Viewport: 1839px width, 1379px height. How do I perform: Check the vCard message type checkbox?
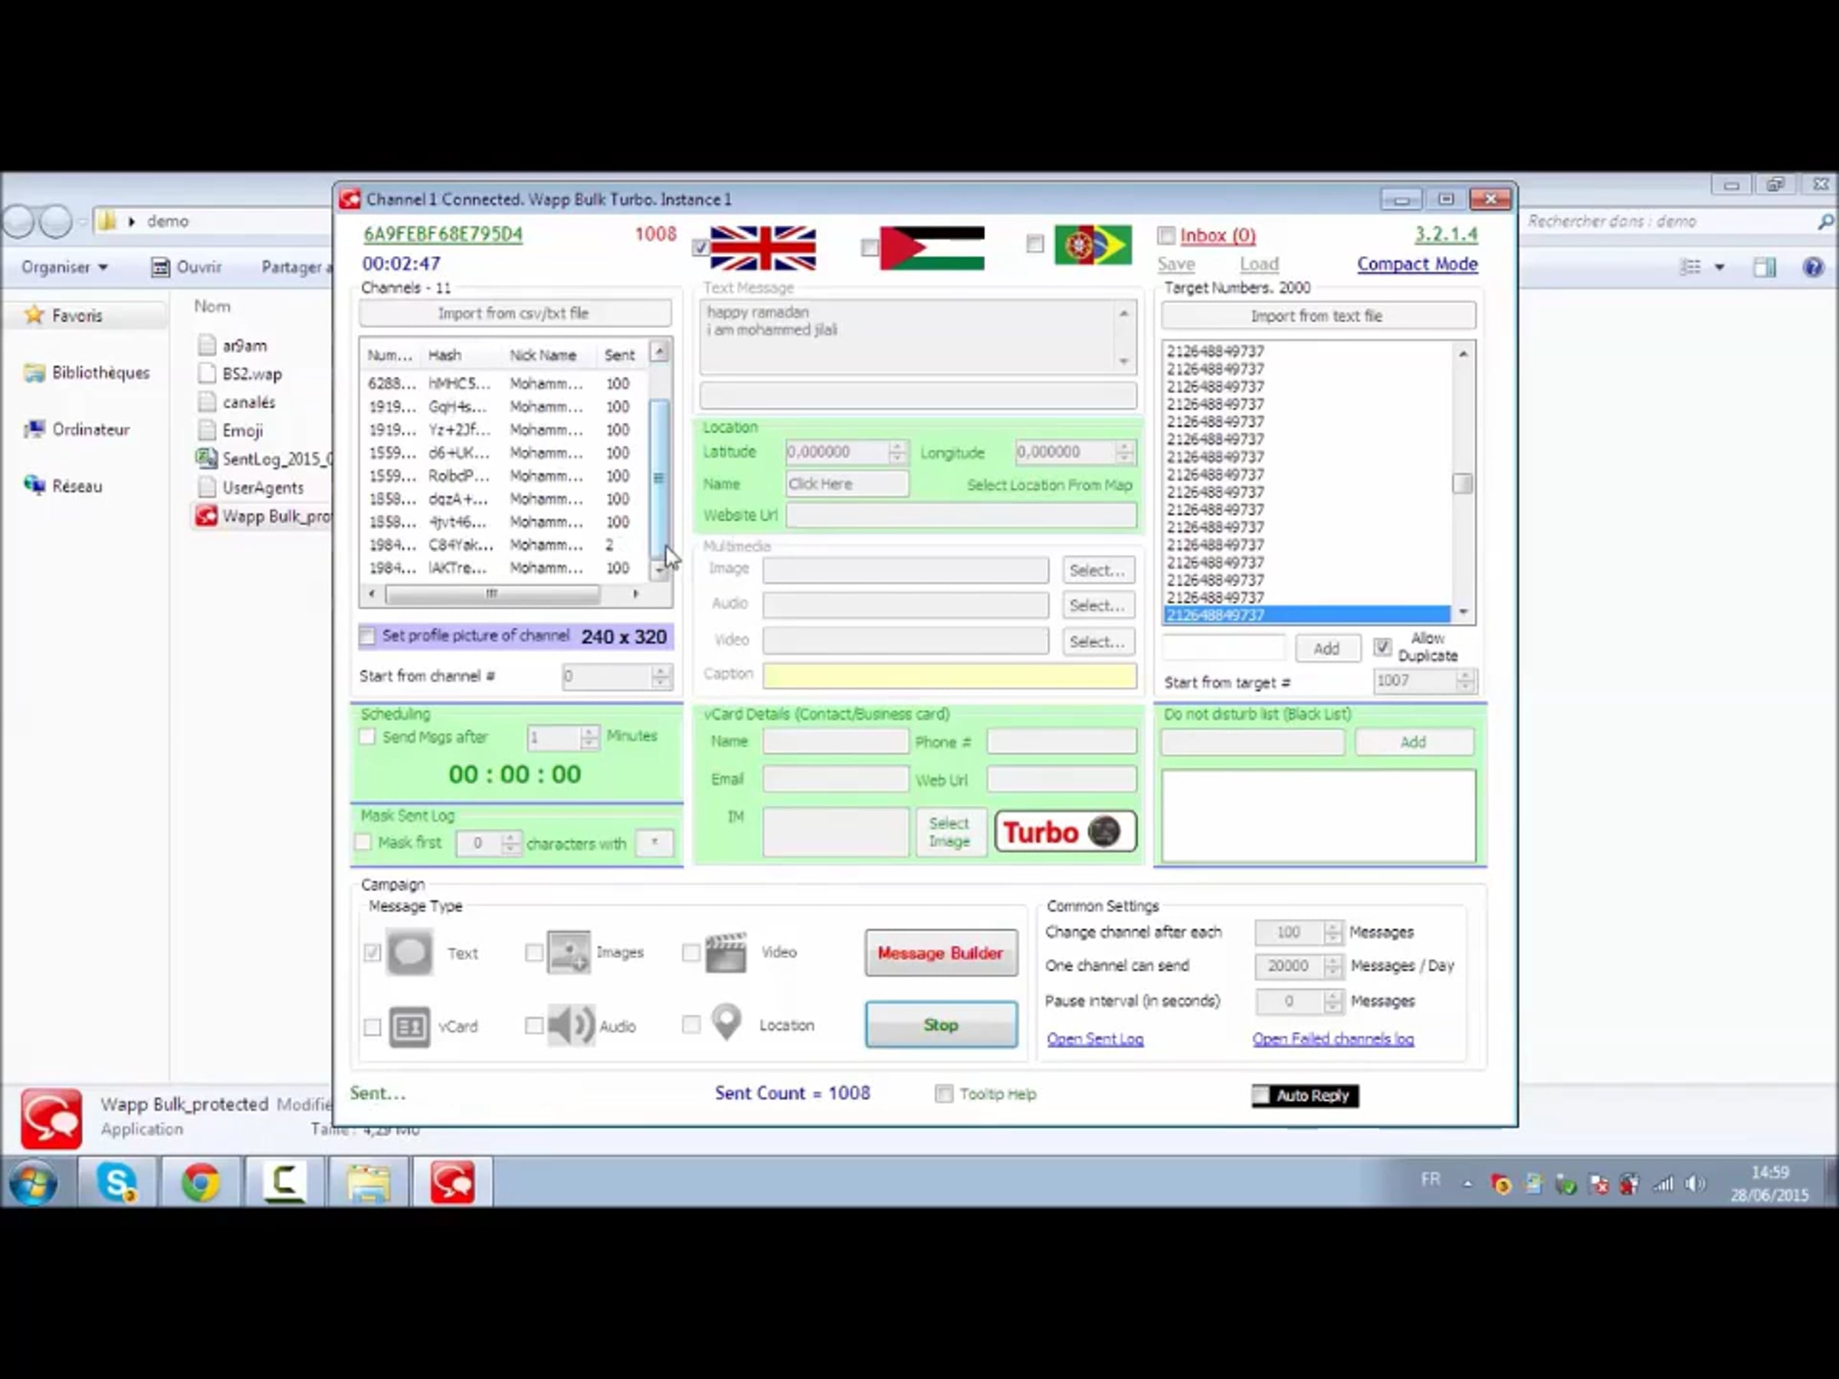click(372, 1027)
